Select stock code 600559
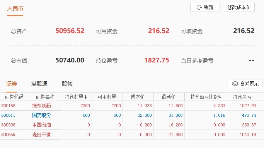264x148 pixels. point(8,135)
